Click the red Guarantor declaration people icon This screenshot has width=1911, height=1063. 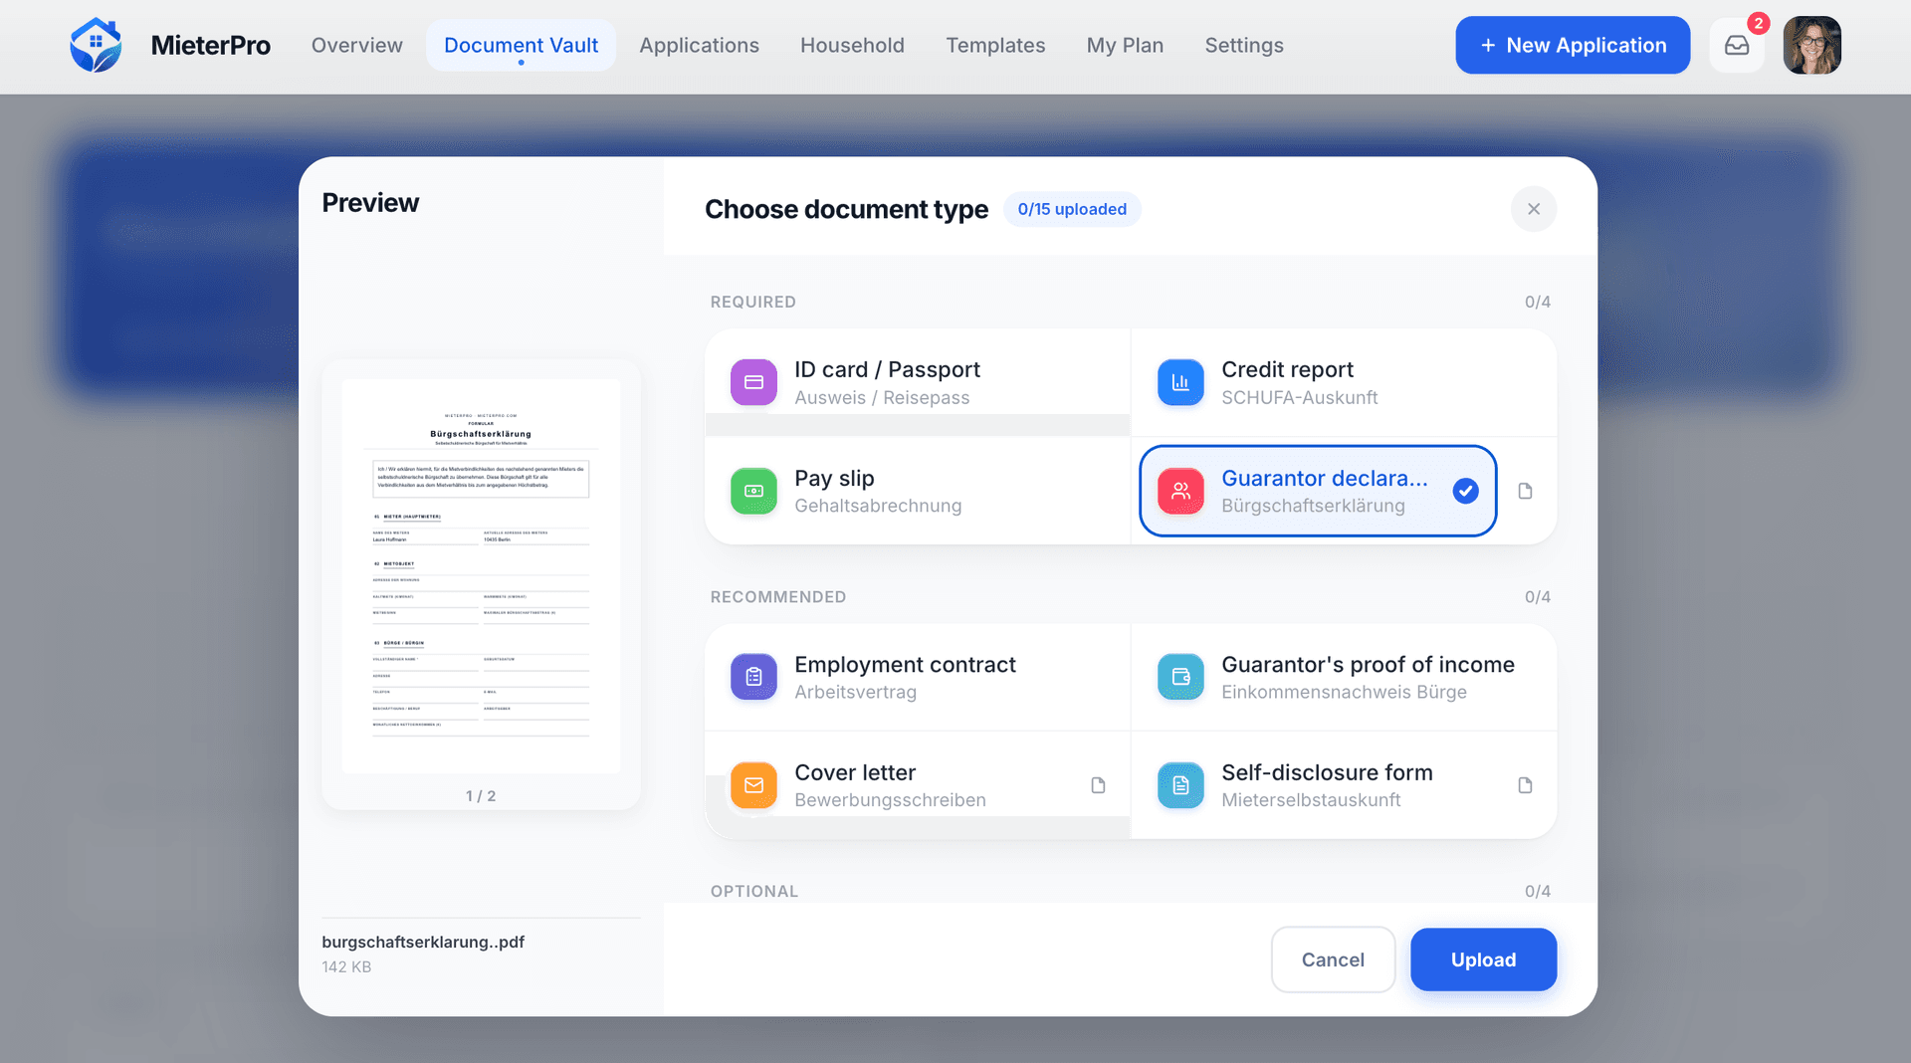[1180, 491]
